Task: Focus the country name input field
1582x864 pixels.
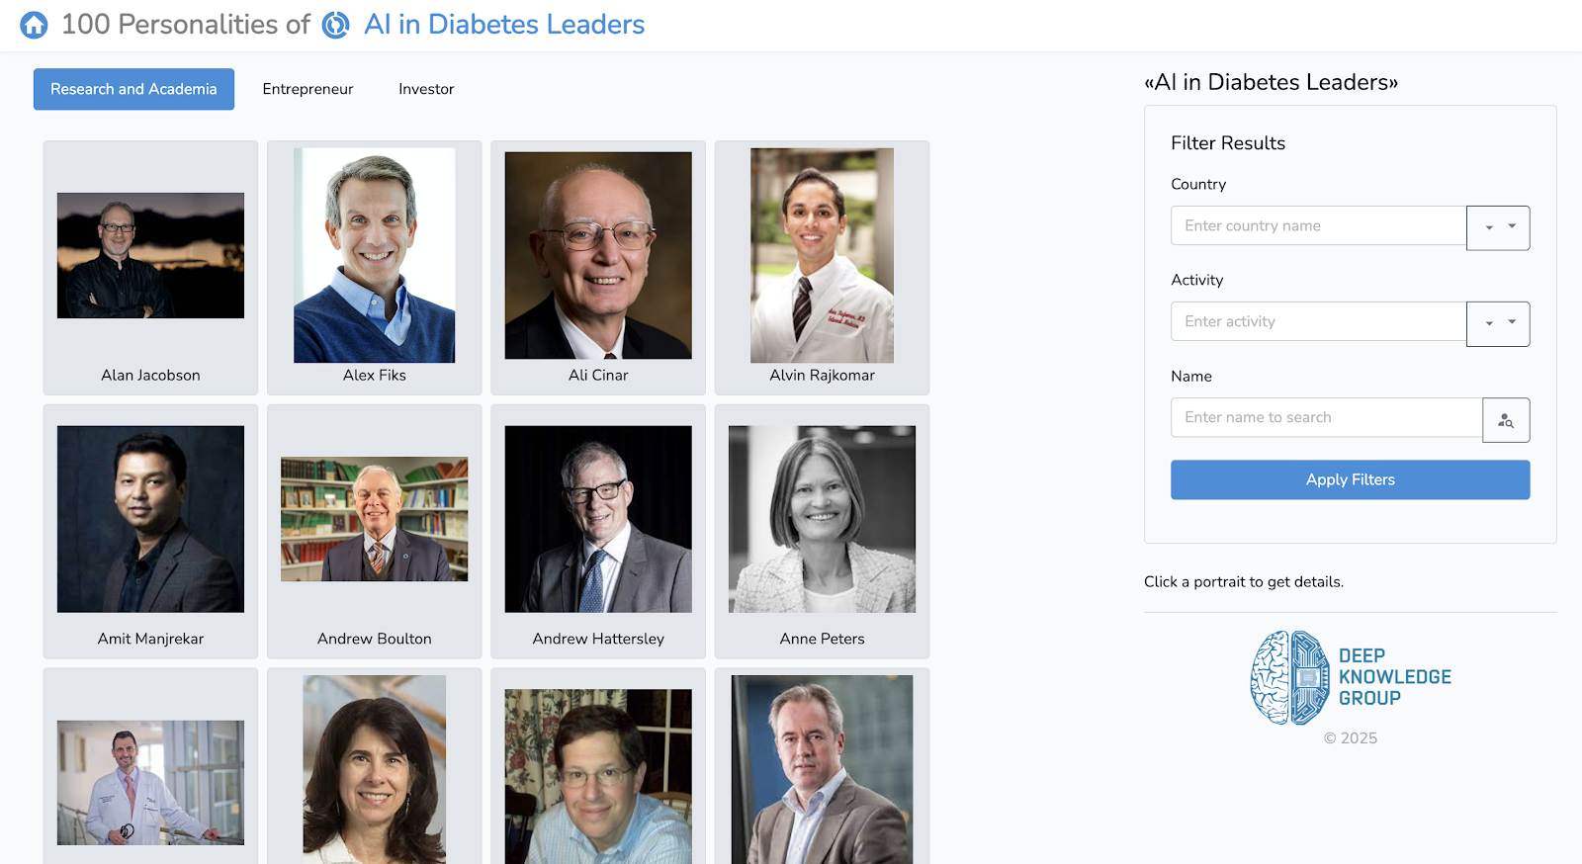Action: click(x=1318, y=226)
